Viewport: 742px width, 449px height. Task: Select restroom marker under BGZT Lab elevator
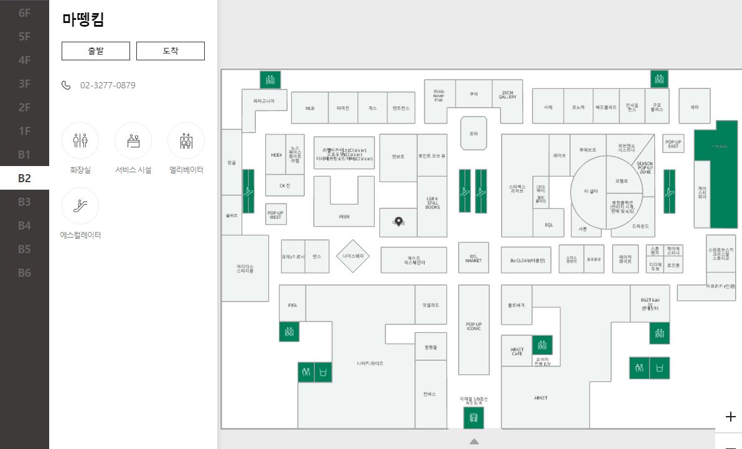click(639, 368)
